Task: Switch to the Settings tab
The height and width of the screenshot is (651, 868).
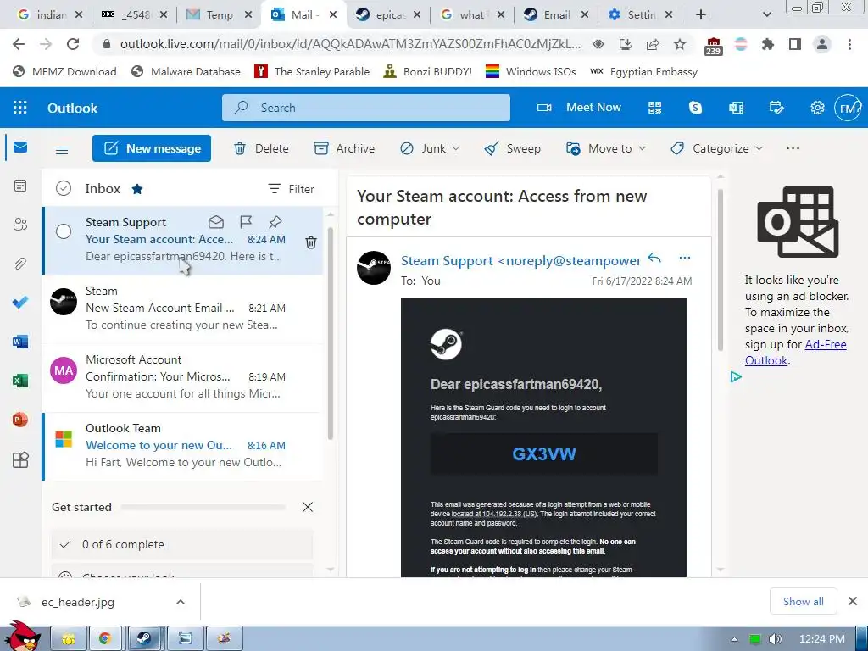Action: [x=639, y=15]
